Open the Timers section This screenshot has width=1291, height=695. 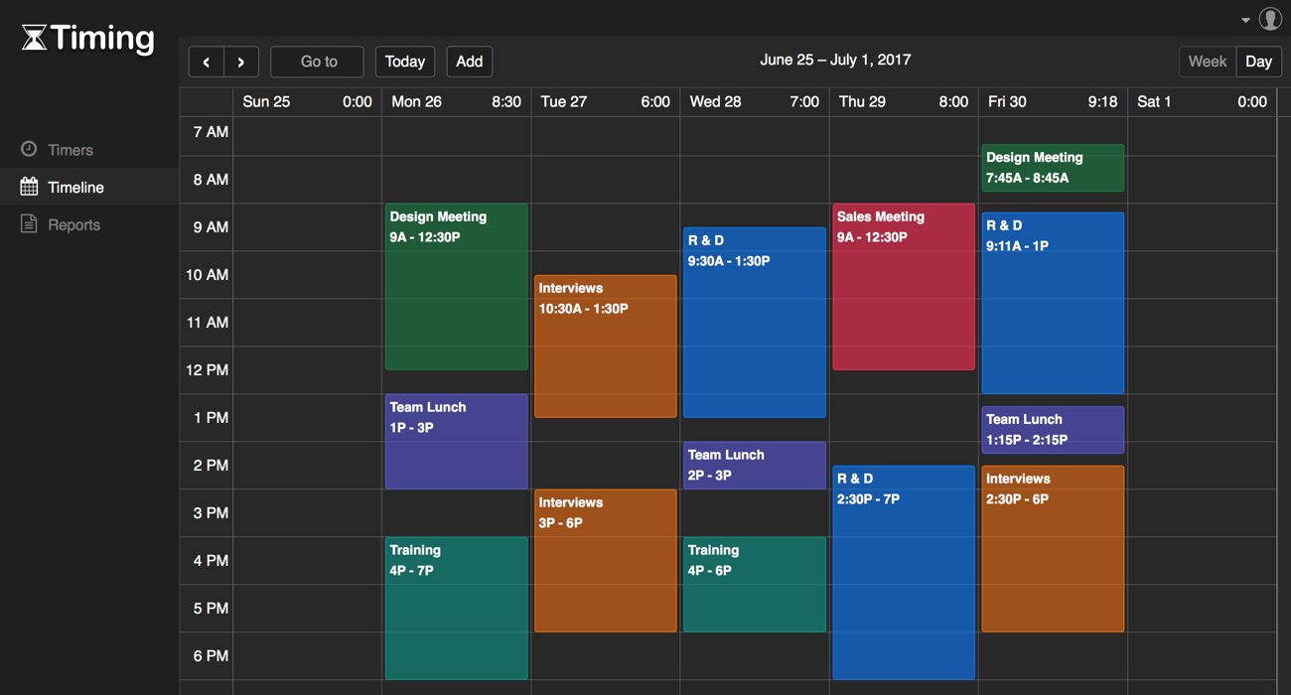pyautogui.click(x=70, y=150)
